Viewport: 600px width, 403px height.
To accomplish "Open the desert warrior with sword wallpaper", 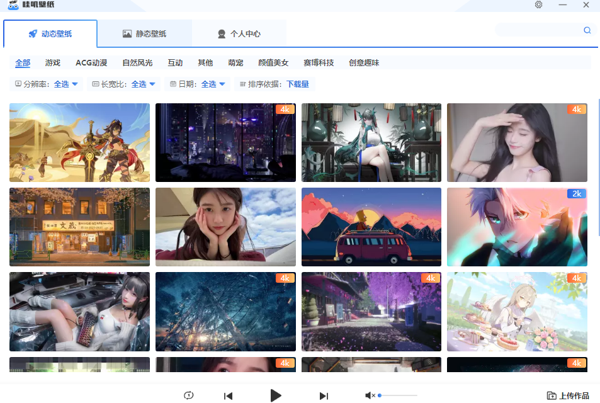I will coord(79,142).
